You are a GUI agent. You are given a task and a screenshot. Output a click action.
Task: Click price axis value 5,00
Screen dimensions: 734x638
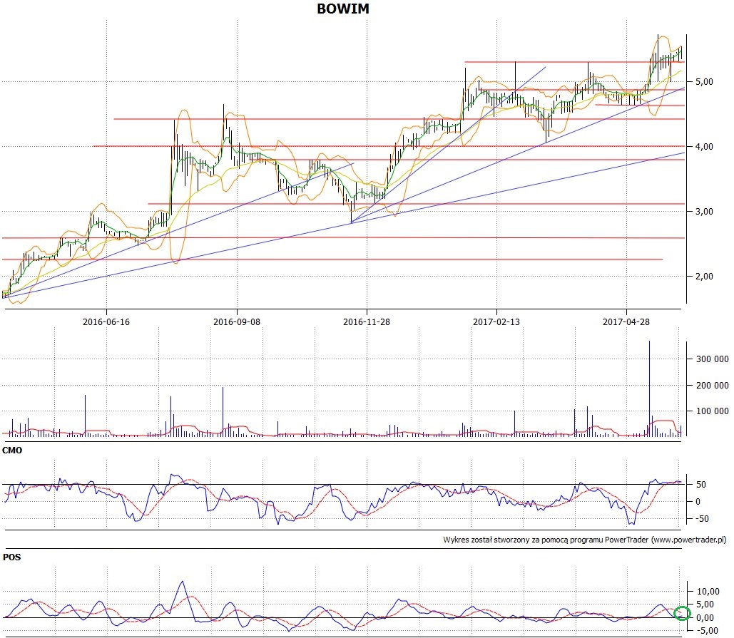704,82
